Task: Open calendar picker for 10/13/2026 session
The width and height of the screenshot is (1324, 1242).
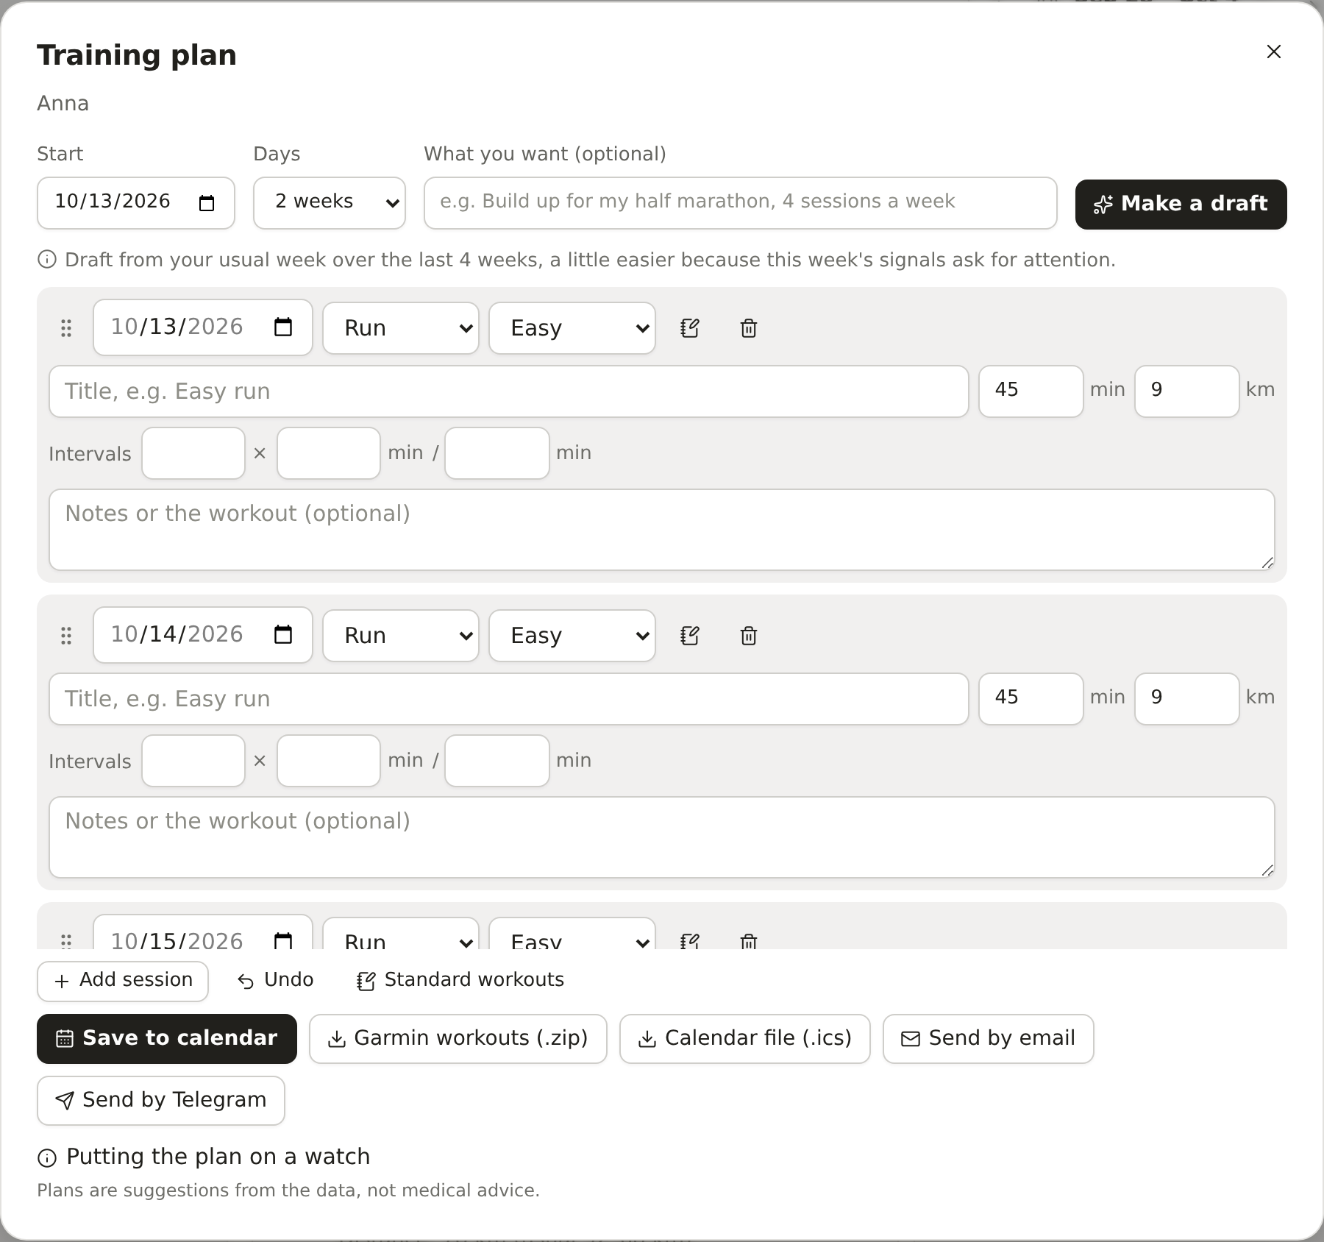Action: pyautogui.click(x=283, y=327)
